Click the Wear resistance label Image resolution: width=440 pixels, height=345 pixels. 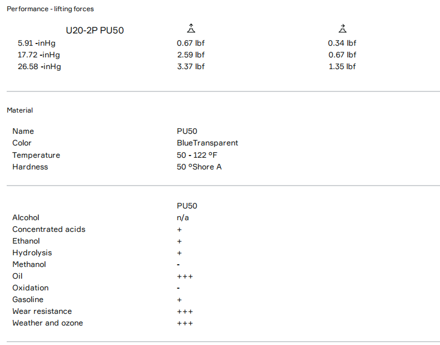click(x=42, y=311)
